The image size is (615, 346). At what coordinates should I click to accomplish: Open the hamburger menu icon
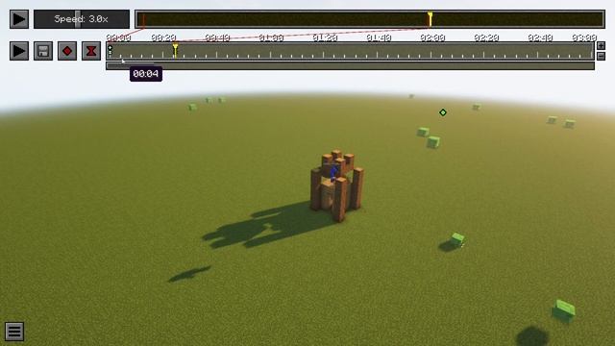[x=14, y=332]
